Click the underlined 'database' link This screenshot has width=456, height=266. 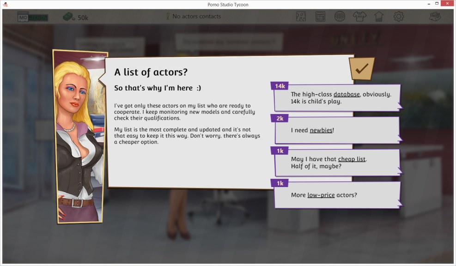(347, 94)
